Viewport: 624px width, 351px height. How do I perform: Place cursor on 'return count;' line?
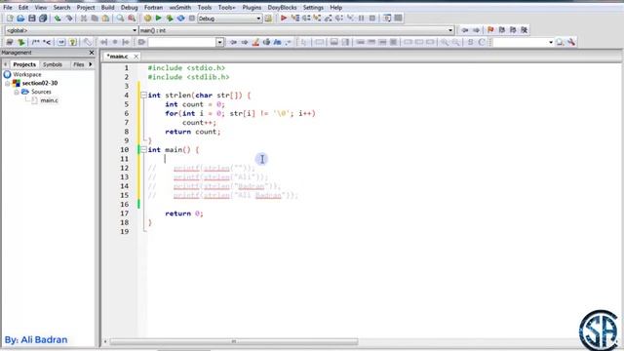[x=193, y=132]
